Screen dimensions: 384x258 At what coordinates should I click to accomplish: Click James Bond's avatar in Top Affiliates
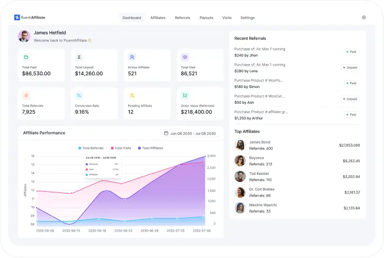tap(240, 145)
